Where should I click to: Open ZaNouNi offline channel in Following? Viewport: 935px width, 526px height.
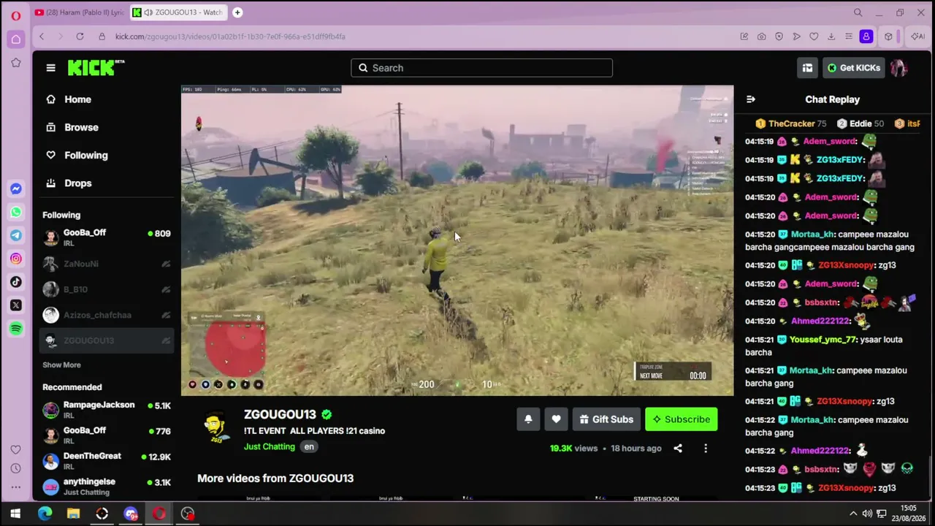click(x=107, y=264)
